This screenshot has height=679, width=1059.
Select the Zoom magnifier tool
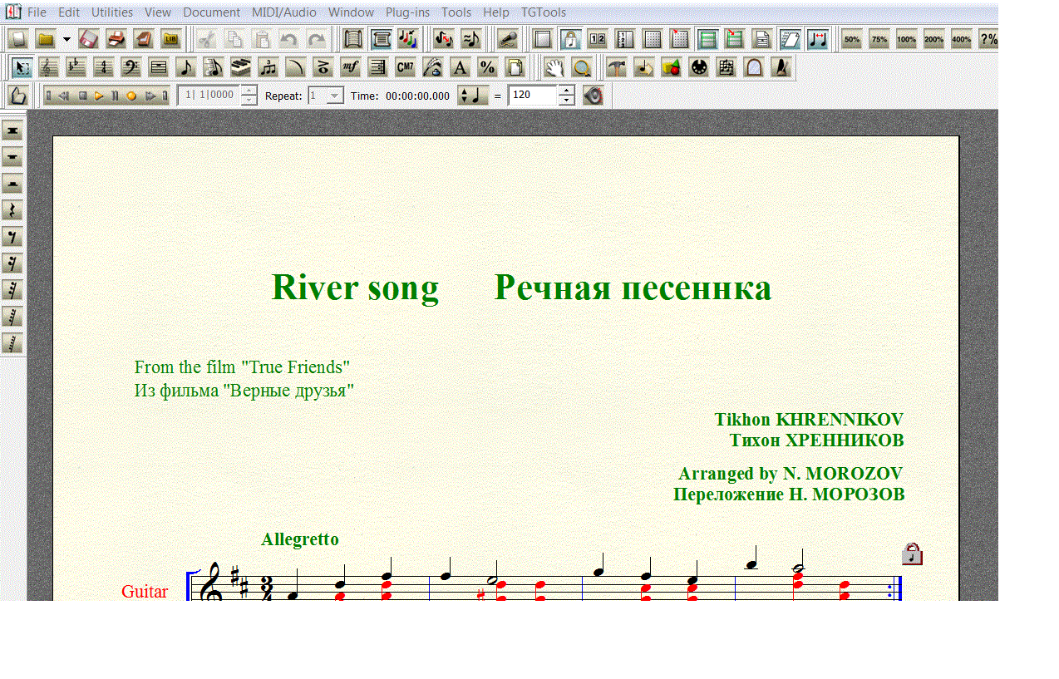(x=582, y=67)
